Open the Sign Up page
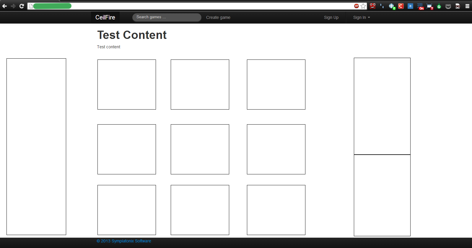The width and height of the screenshot is (472, 248). pos(331,17)
